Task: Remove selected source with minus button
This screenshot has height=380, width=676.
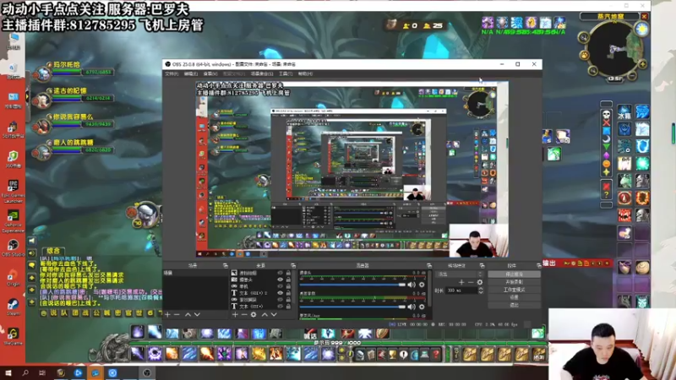Action: pos(244,315)
